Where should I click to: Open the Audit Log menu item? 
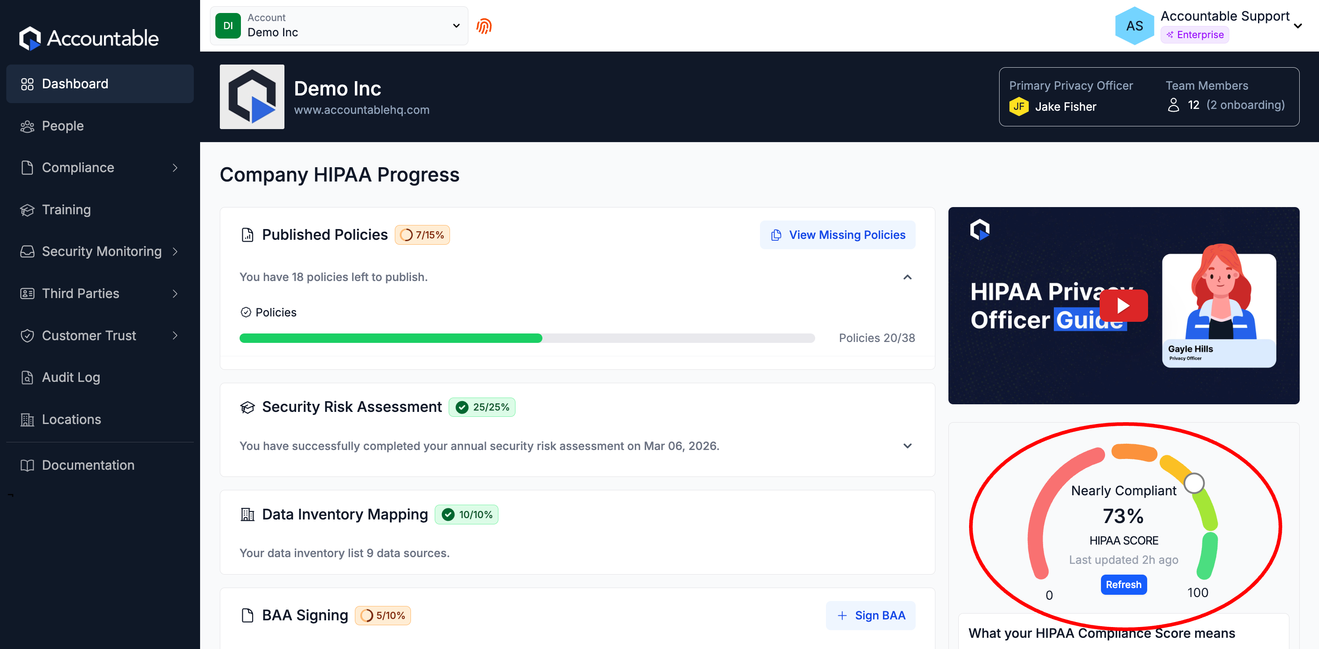[x=71, y=377]
